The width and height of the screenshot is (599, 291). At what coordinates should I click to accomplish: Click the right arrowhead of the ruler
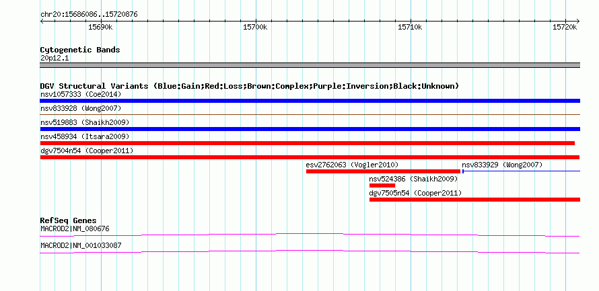pos(578,21)
